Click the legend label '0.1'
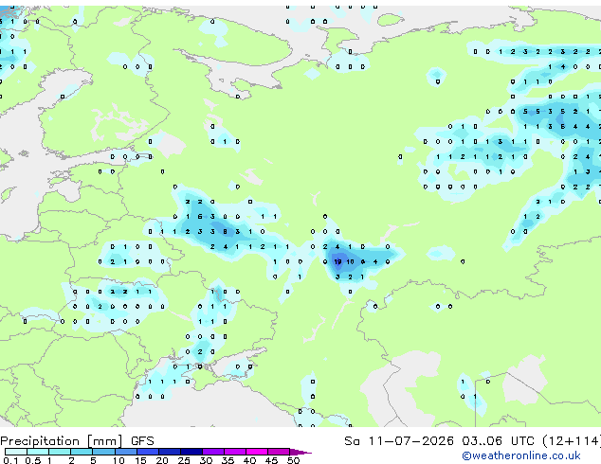The image size is (601, 464). coord(11,460)
